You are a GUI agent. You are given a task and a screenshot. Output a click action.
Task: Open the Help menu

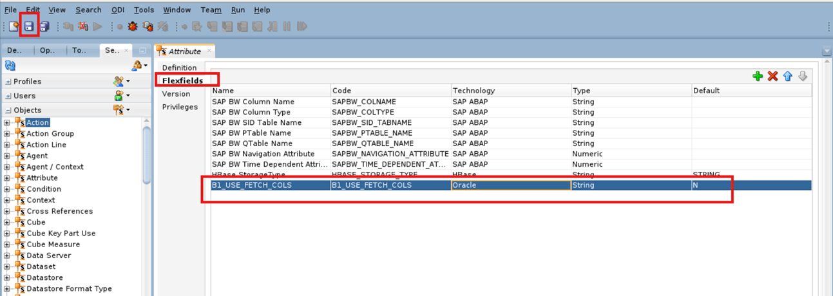click(x=262, y=10)
